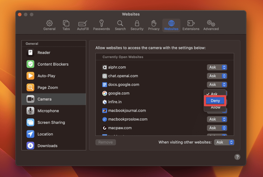Select the Downloads icon in sidebar
The width and height of the screenshot is (263, 177).
click(30, 146)
